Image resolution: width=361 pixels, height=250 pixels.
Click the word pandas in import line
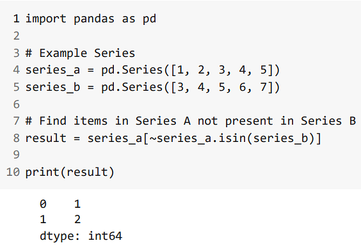coord(93,19)
